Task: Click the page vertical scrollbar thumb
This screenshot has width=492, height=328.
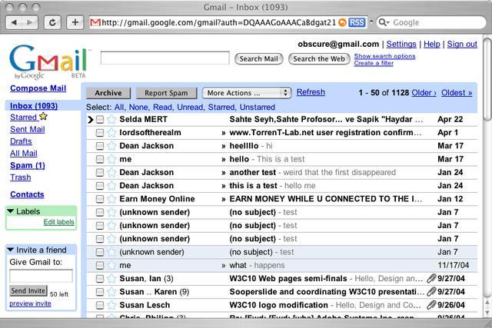Action: pyautogui.click(x=487, y=78)
